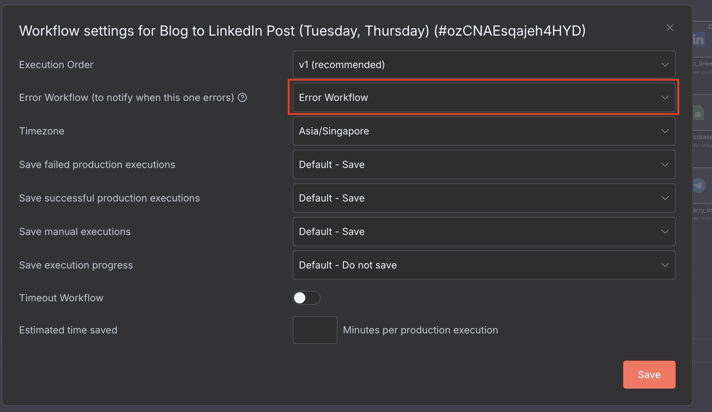Open the Save manual executions dropdown

[x=484, y=231]
